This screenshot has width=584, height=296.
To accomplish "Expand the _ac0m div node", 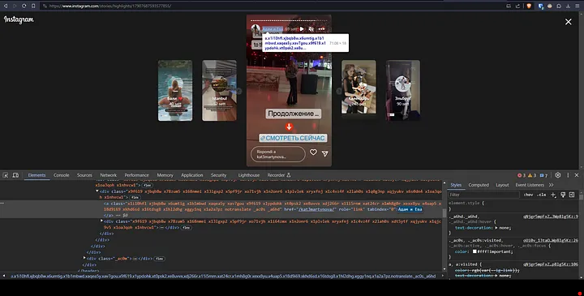I will [84, 258].
